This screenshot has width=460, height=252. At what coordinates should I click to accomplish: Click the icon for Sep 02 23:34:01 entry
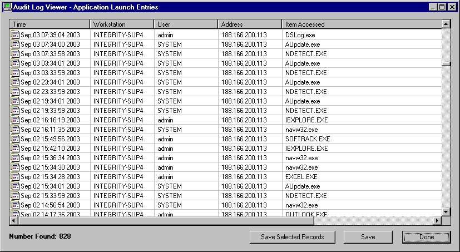(15, 82)
